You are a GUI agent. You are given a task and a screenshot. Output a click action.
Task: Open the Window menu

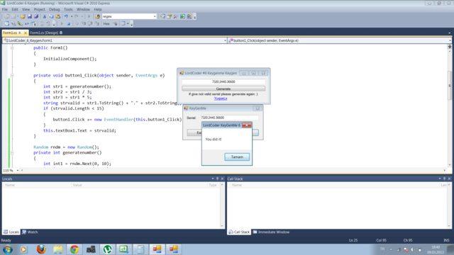pos(84,9)
